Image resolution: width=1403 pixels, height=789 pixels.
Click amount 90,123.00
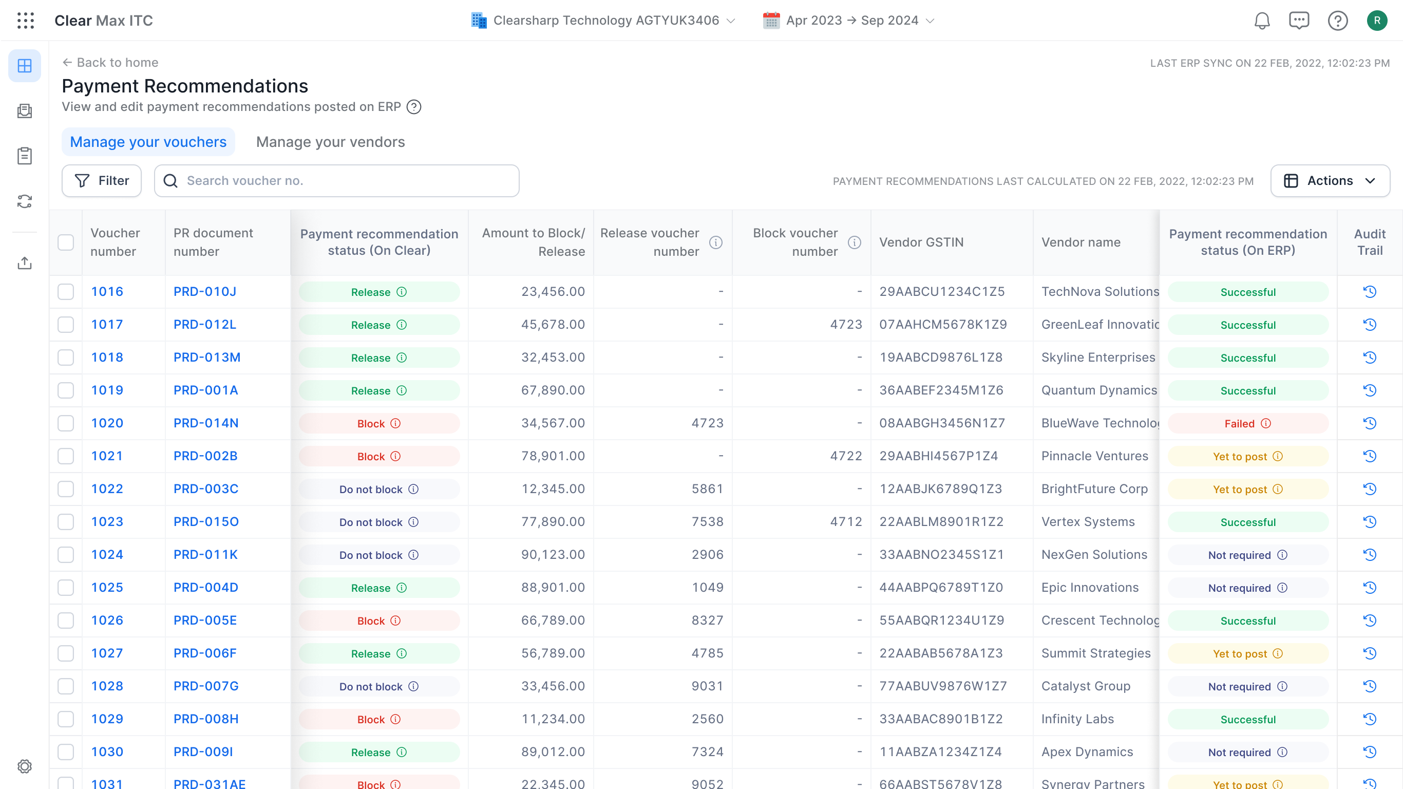click(x=553, y=555)
